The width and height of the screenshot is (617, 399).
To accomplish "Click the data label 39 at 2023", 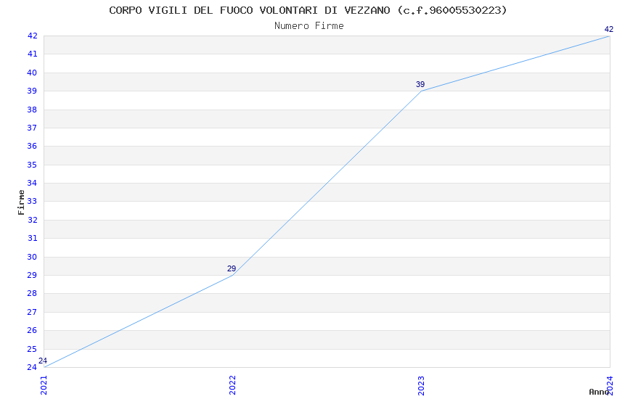I will pyautogui.click(x=420, y=84).
